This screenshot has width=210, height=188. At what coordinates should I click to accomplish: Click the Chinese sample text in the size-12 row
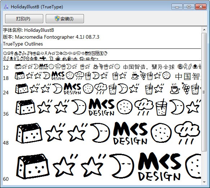(149, 67)
